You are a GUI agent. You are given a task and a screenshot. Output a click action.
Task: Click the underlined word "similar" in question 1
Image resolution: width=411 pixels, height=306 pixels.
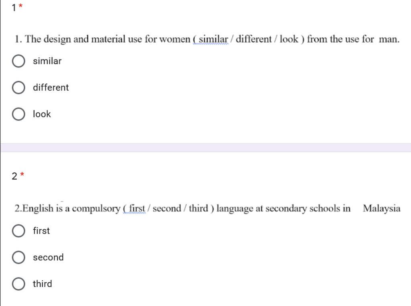[213, 39]
